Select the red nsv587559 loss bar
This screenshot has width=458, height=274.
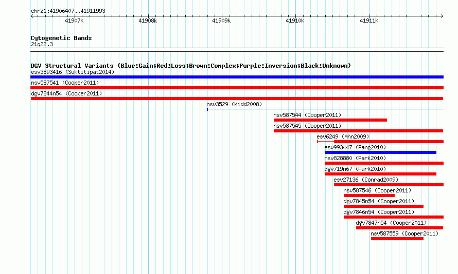pos(397,239)
